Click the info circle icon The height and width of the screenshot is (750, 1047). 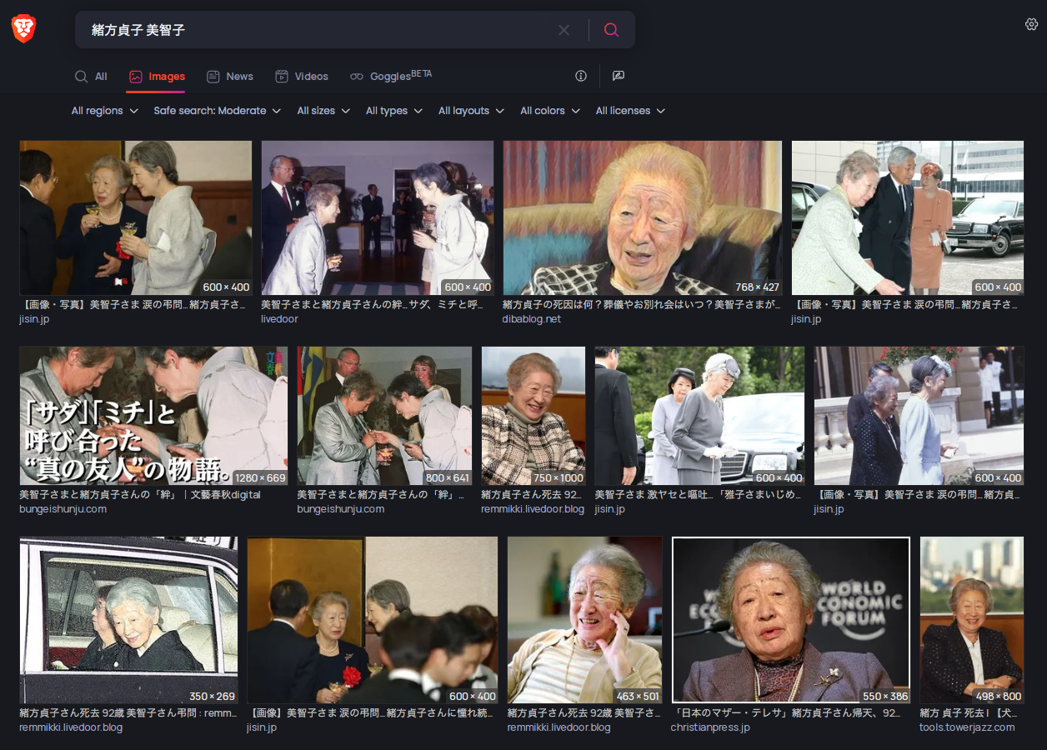click(581, 76)
